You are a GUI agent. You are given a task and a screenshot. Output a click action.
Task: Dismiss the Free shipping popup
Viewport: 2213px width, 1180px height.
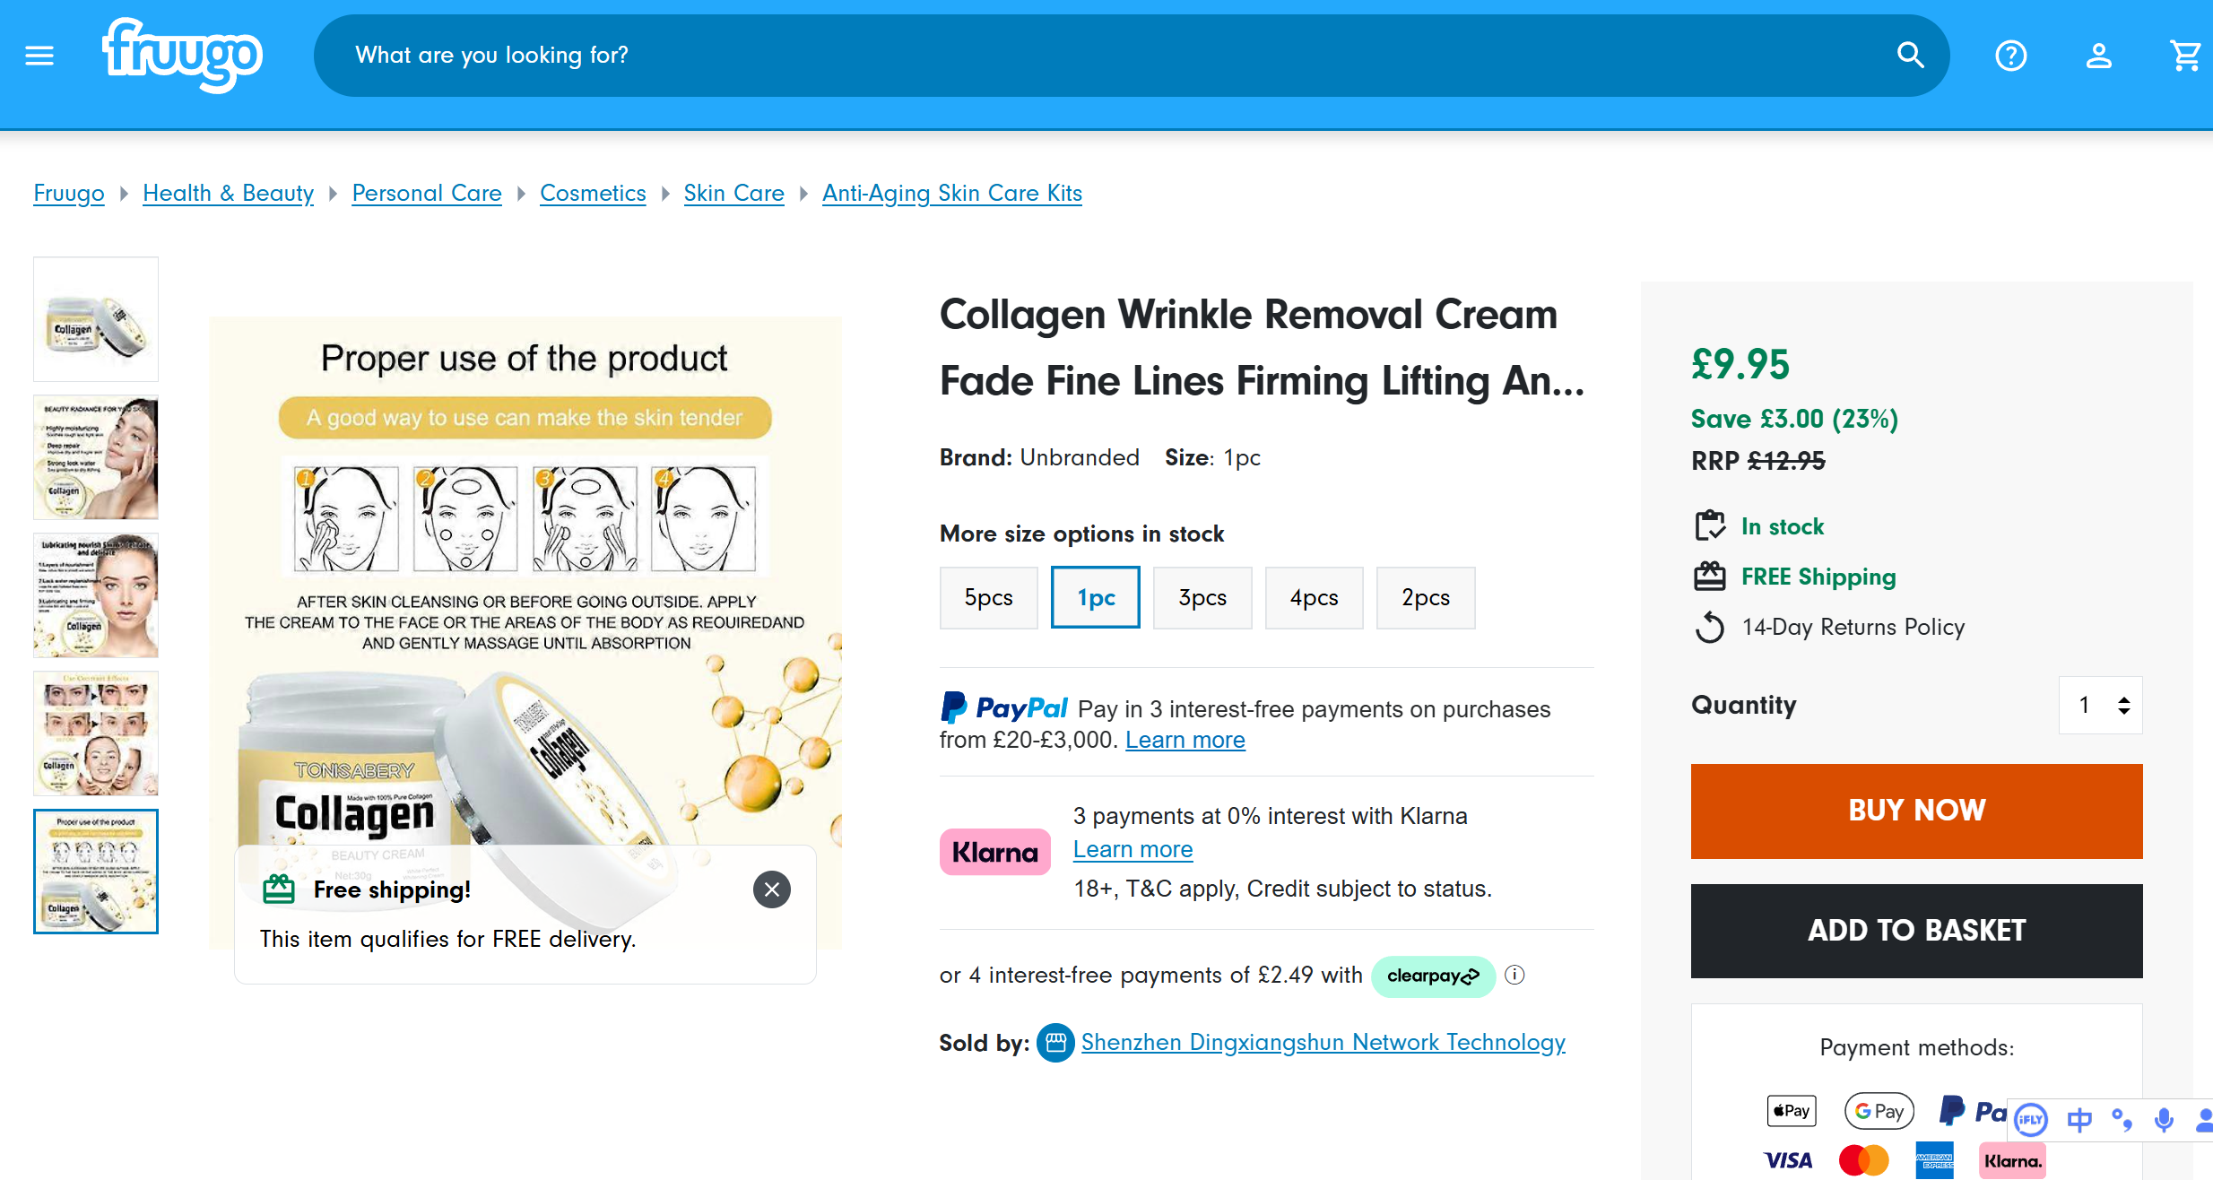click(771, 889)
